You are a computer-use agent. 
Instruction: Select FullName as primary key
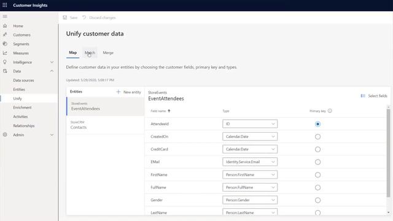[317, 187]
